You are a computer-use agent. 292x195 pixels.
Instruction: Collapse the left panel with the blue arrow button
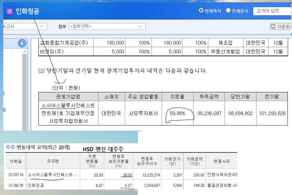[x=22, y=43]
